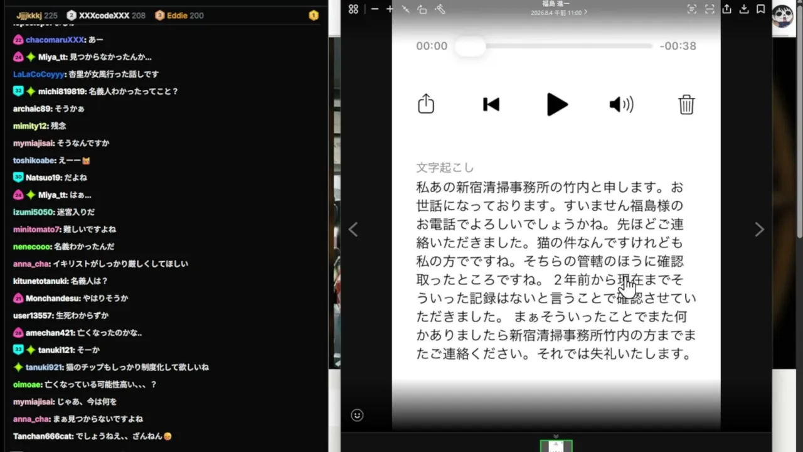Image resolution: width=803 pixels, height=452 pixels.
Task: Bookmark the image with the bookmark icon
Action: point(760,9)
